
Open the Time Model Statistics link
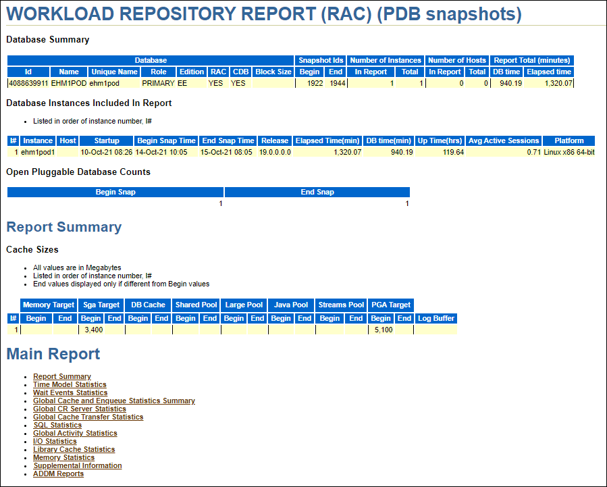point(68,384)
